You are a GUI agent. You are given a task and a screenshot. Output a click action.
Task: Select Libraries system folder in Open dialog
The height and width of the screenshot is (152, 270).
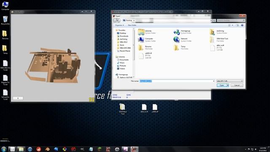(x=147, y=32)
